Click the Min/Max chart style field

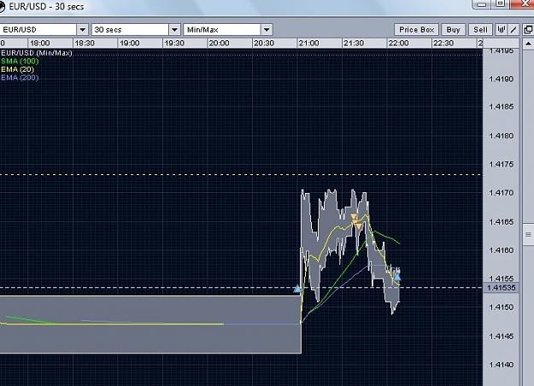[222, 30]
